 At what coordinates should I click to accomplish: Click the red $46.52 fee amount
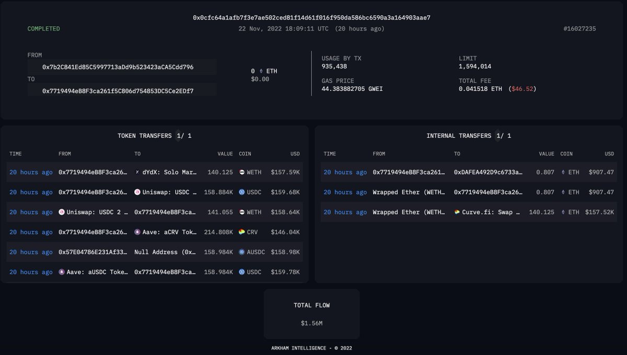pos(522,89)
